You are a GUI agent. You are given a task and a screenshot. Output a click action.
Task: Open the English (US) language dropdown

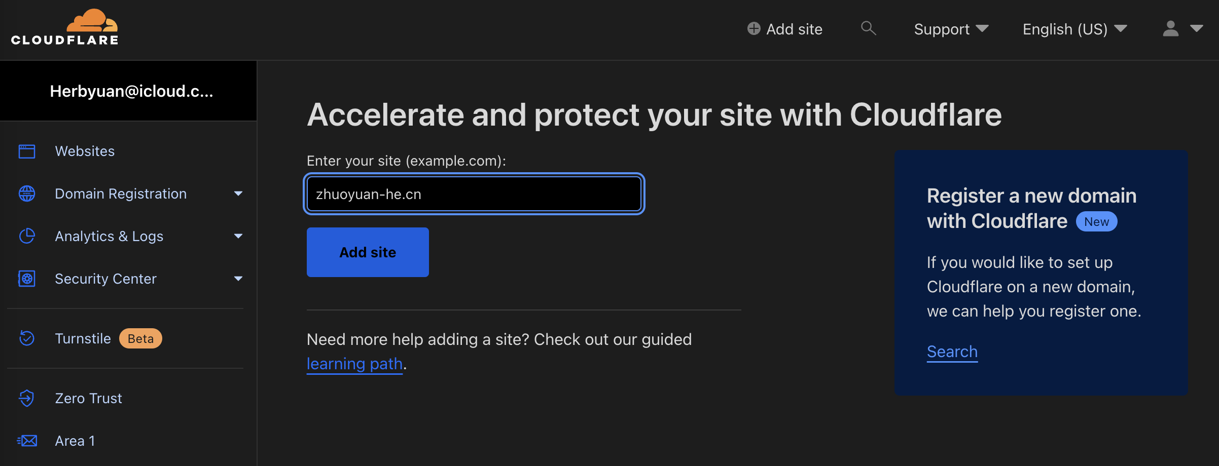pyautogui.click(x=1075, y=29)
